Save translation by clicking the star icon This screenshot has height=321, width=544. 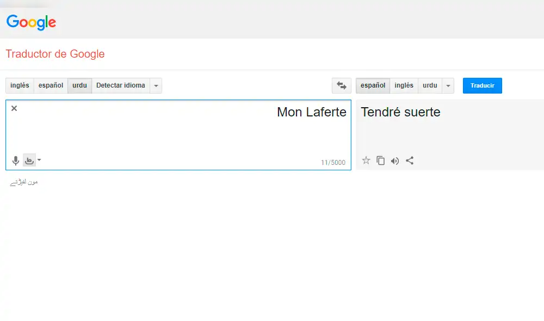[x=366, y=160]
